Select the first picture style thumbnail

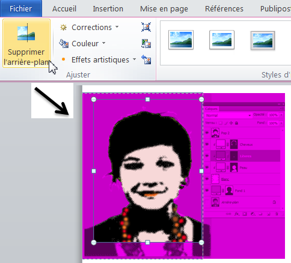pos(181,40)
